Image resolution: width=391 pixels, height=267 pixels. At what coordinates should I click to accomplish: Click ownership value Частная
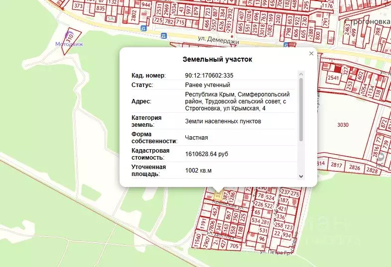(196, 138)
